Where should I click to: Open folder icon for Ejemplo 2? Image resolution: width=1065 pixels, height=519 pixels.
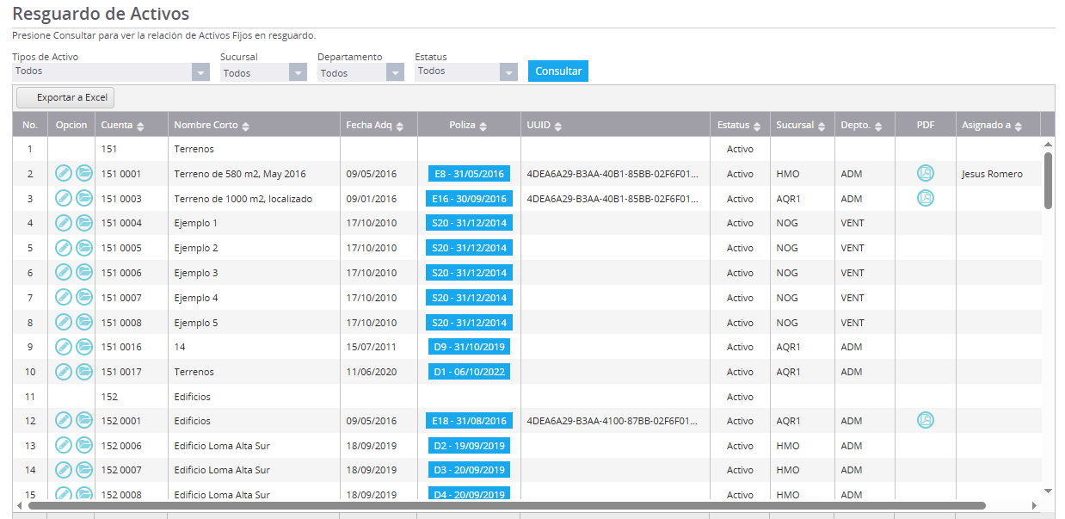click(x=84, y=248)
